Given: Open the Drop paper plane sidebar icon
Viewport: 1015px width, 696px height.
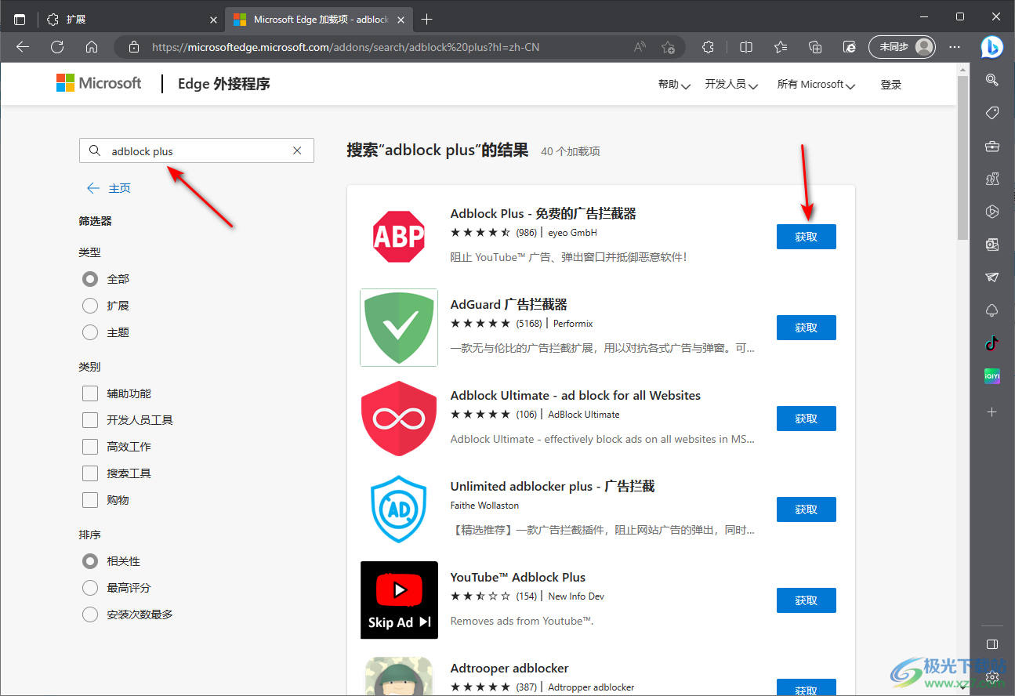Looking at the screenshot, I should [991, 277].
